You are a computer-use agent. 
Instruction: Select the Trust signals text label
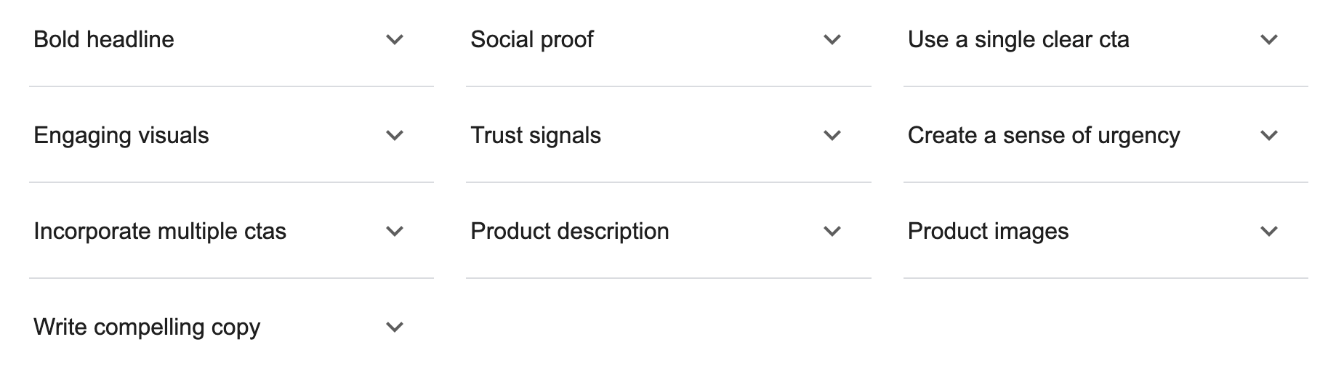[536, 136]
